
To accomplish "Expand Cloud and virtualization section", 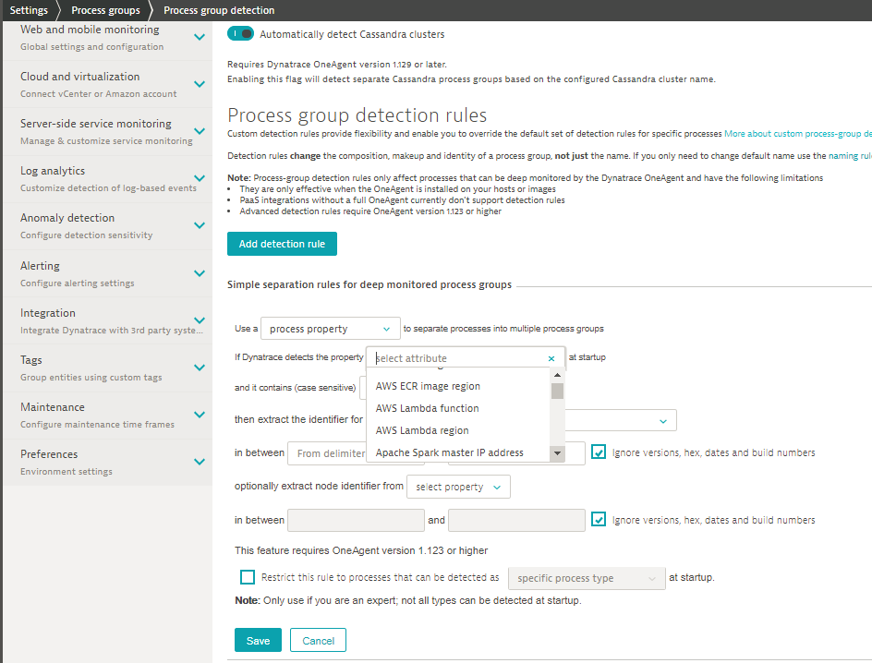I will pyautogui.click(x=200, y=84).
